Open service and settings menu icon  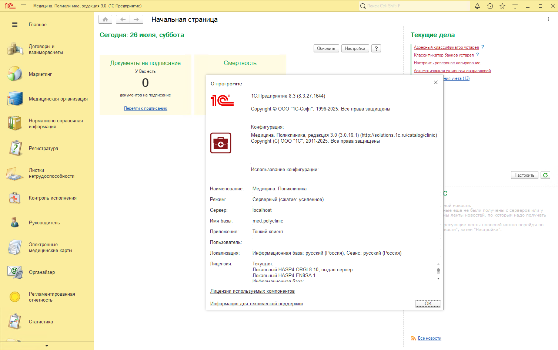coord(515,6)
